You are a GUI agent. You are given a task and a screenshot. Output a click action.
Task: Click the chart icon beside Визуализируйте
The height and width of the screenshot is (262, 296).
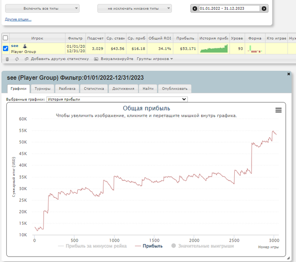pyautogui.click(x=96, y=59)
